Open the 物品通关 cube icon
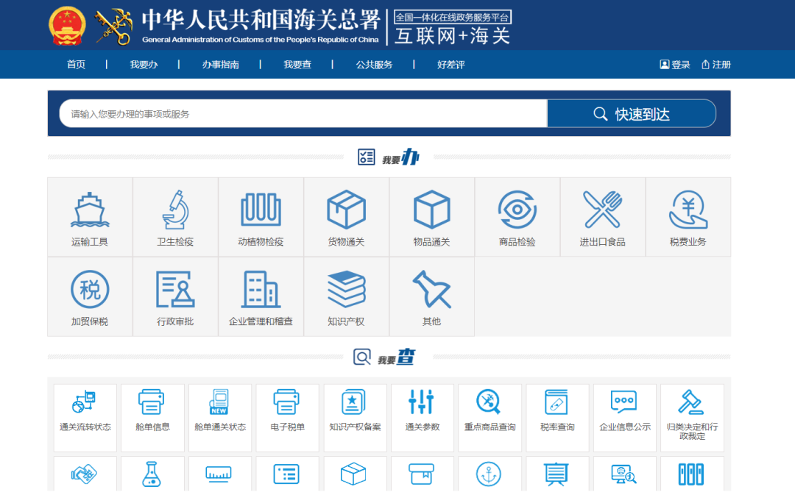 (431, 210)
